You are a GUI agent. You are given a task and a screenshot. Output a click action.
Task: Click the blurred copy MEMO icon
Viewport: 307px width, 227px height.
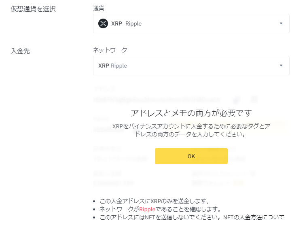[x=137, y=130]
